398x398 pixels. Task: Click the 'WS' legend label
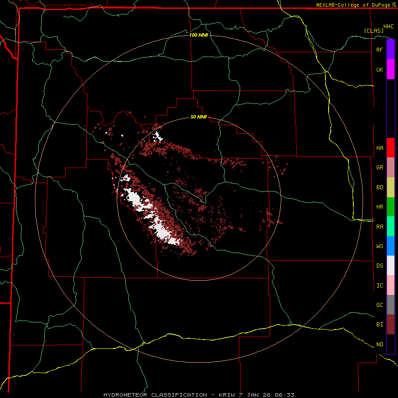(379, 246)
